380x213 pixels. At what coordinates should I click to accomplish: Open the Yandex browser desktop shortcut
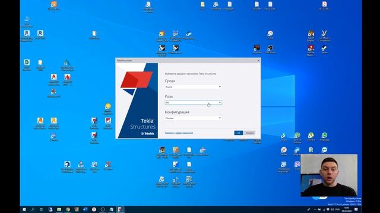pyautogui.click(x=284, y=151)
